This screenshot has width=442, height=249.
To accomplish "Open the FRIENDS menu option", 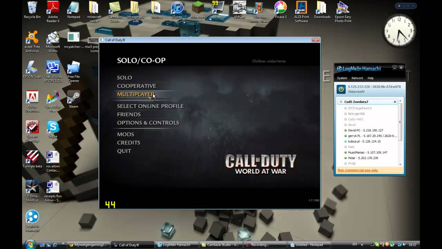I will pos(129,114).
